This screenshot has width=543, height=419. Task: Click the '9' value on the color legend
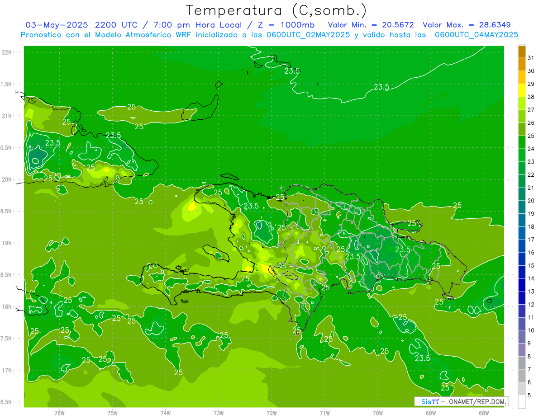pos(529,344)
